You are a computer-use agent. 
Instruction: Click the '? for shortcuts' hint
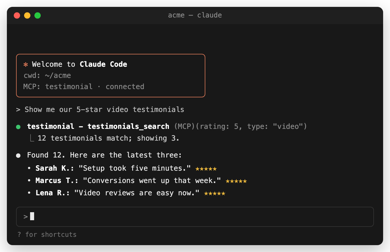tap(47, 235)
